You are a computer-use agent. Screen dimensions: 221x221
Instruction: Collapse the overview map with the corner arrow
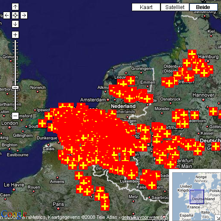coord(218,218)
